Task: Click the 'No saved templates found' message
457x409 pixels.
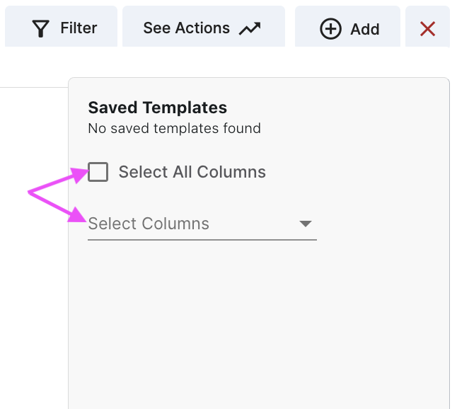Action: (x=174, y=128)
